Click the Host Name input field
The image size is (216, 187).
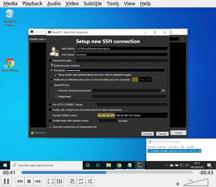click(122, 48)
